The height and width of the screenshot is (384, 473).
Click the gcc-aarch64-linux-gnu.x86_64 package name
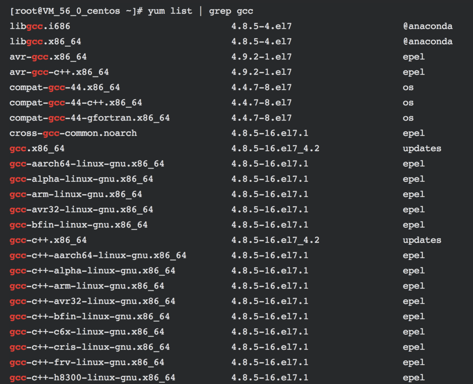(87, 164)
